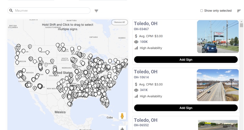Click Add Sign for OH-10614
This screenshot has width=244, height=130.
(186, 108)
